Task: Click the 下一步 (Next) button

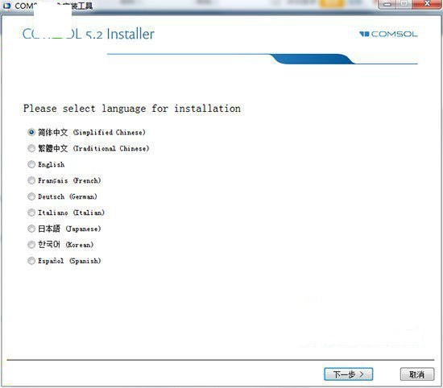Action: (x=348, y=374)
